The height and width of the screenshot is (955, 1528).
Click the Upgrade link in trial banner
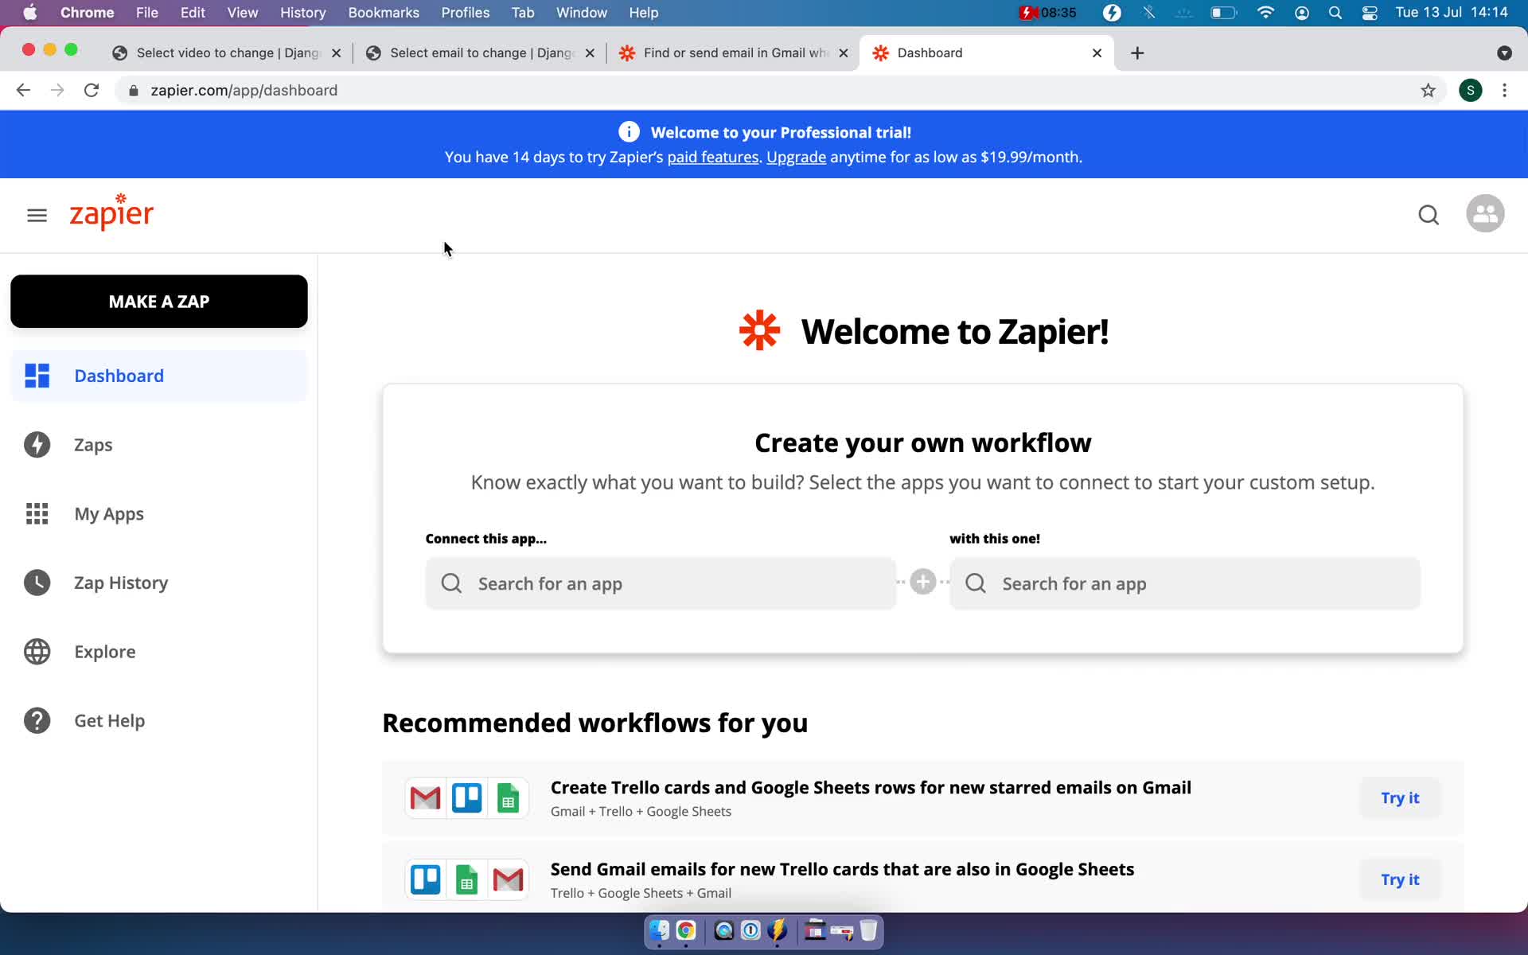click(797, 156)
